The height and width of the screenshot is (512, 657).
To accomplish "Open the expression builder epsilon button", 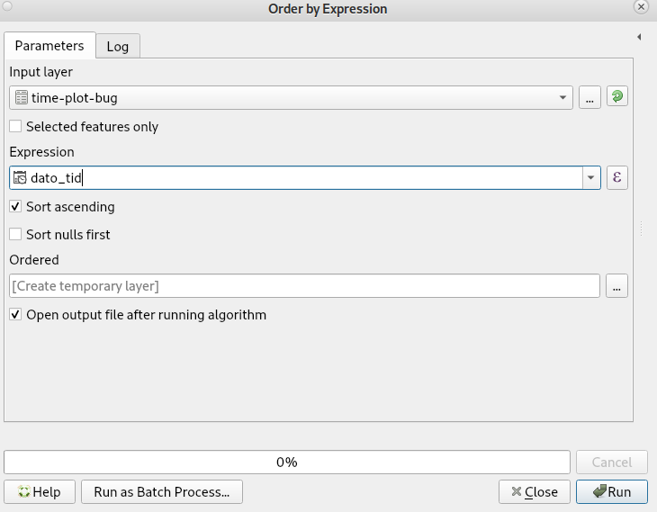I will click(x=616, y=177).
